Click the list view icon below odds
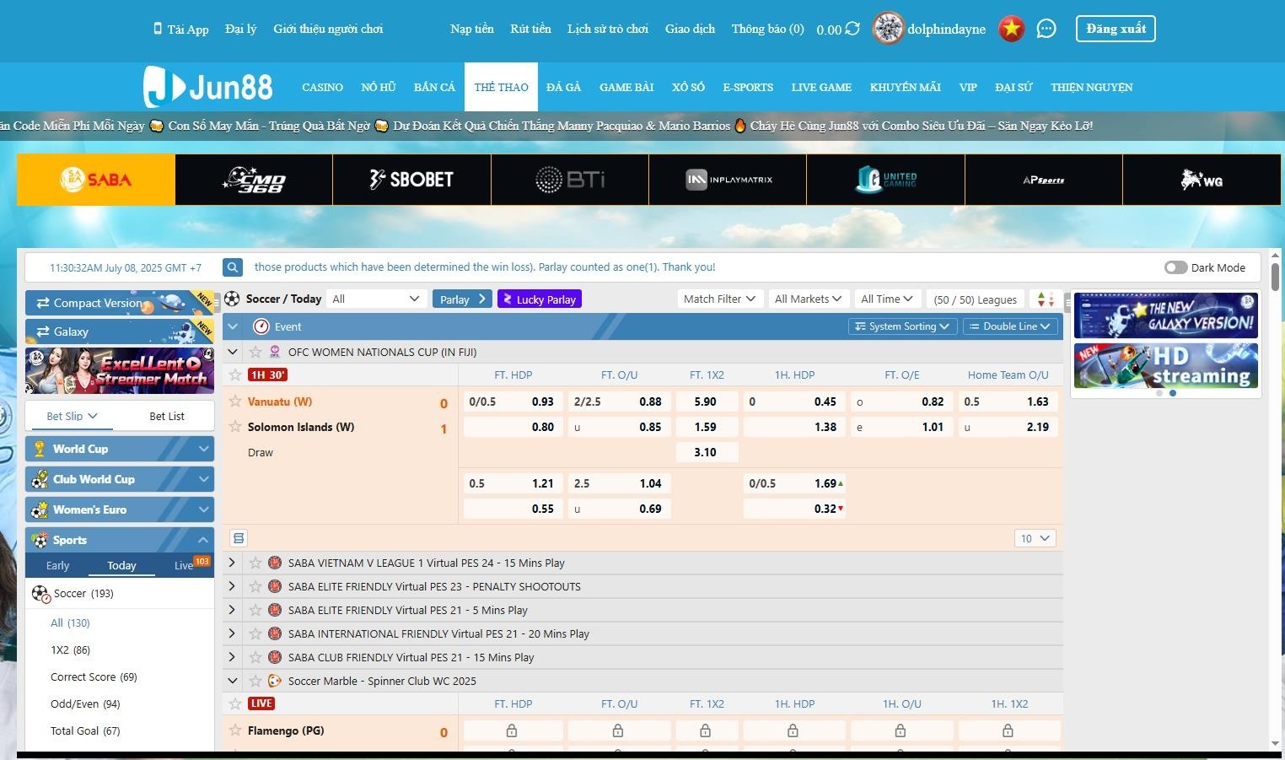 pyautogui.click(x=239, y=538)
